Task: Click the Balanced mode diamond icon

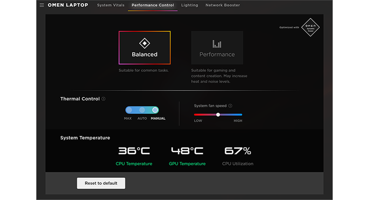Action: coord(144,43)
